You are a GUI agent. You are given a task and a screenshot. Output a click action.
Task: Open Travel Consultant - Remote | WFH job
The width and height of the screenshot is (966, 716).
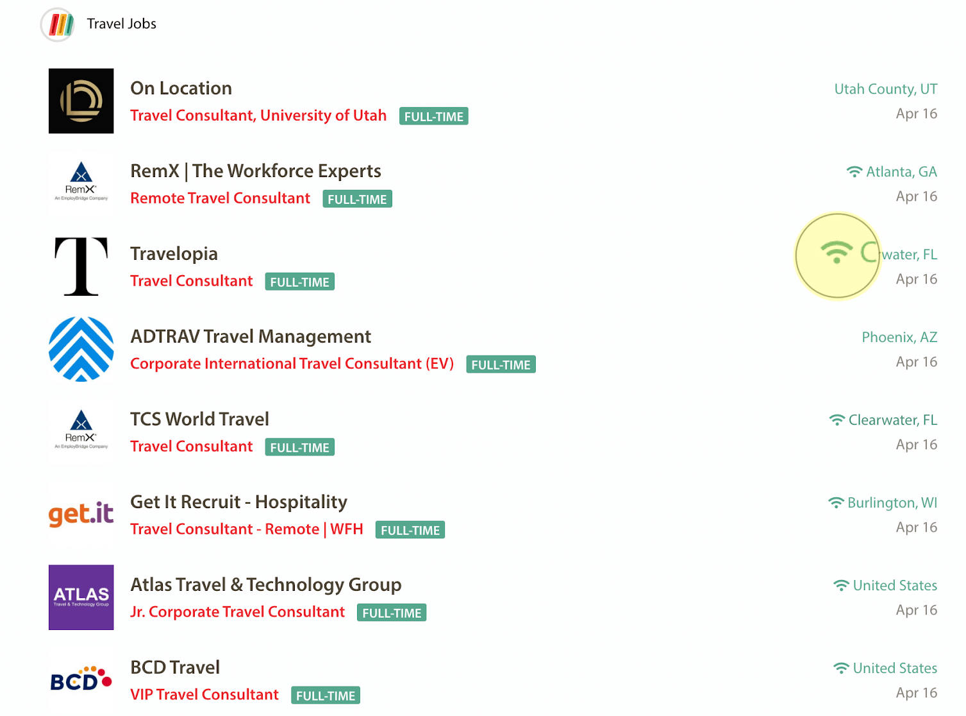coord(247,529)
